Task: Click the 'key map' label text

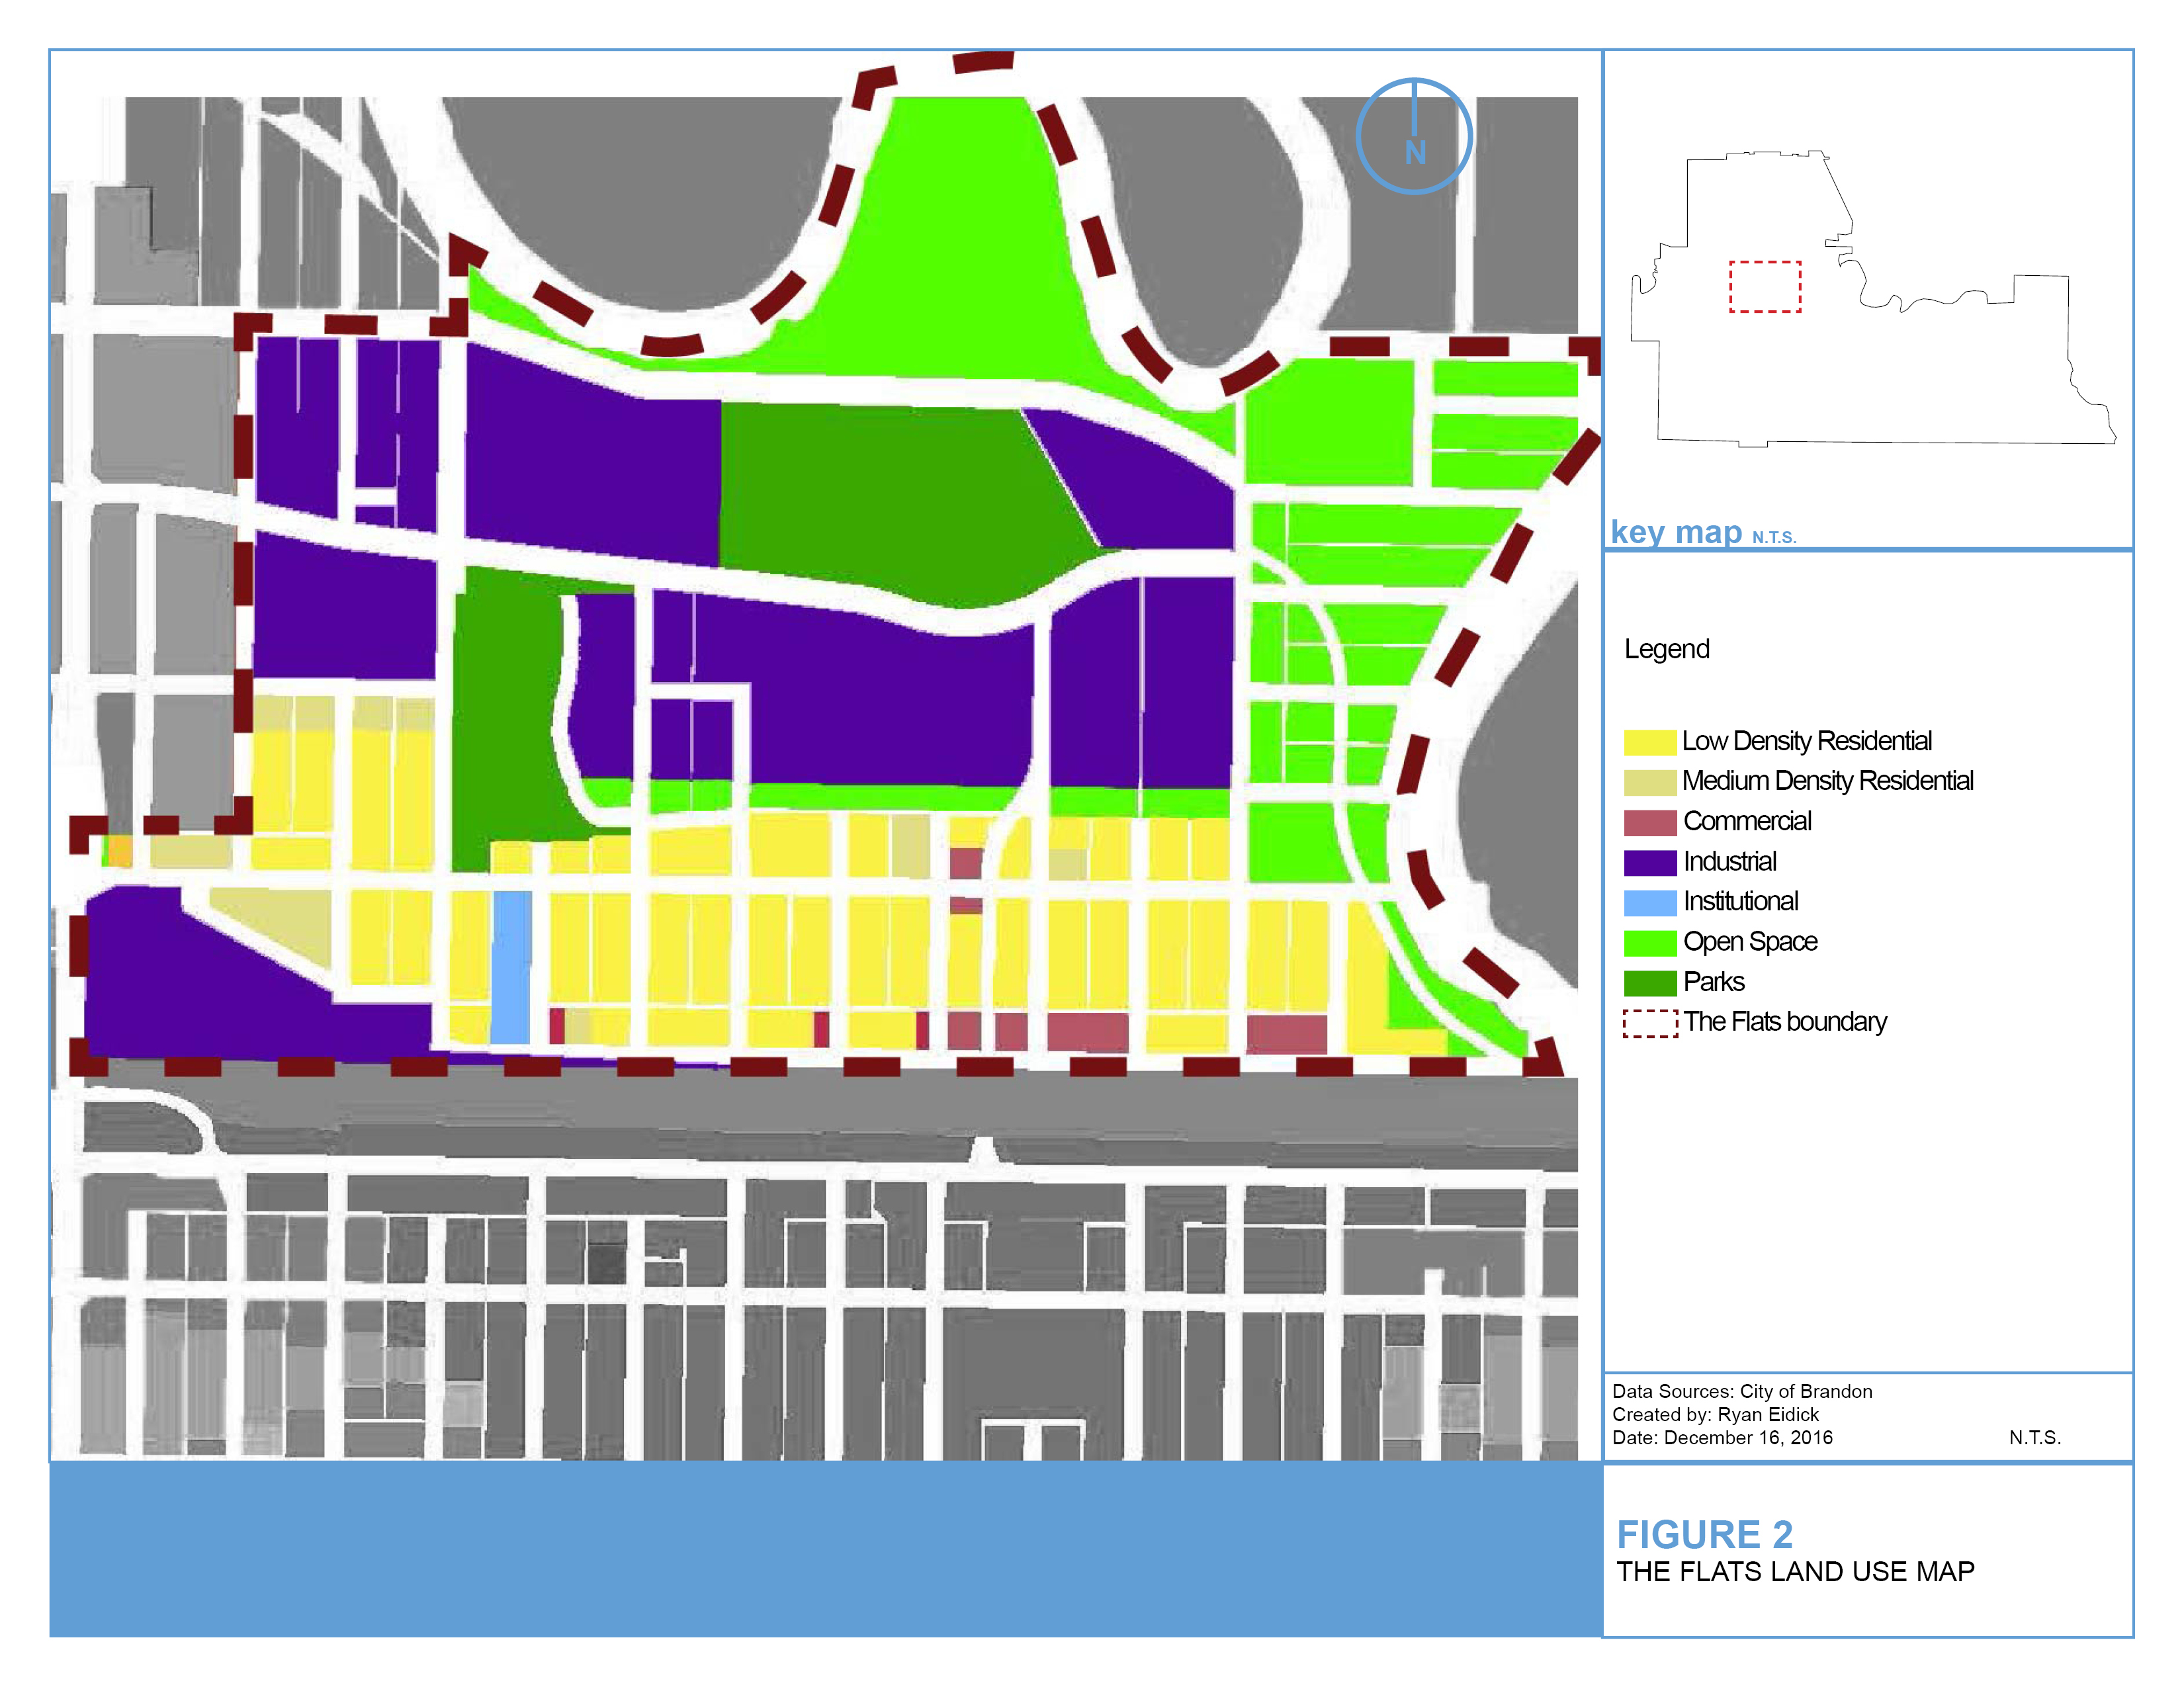Action: [1676, 532]
